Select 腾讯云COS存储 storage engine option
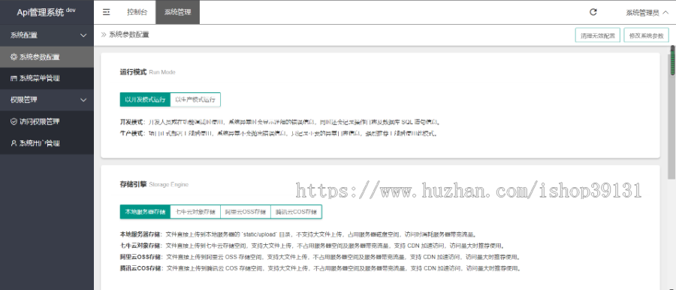This screenshot has height=290, width=676. pyautogui.click(x=296, y=212)
